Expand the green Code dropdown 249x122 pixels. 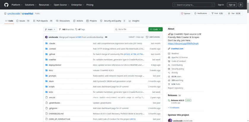tap(156, 29)
